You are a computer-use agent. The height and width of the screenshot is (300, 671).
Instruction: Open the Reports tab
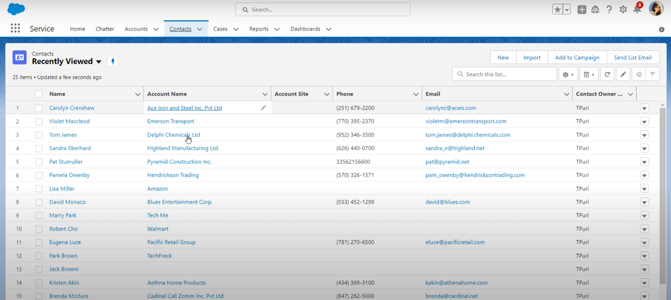click(x=259, y=29)
